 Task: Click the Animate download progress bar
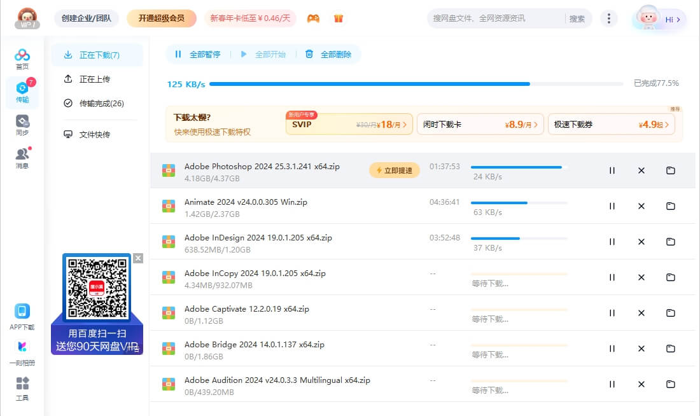[519, 203]
